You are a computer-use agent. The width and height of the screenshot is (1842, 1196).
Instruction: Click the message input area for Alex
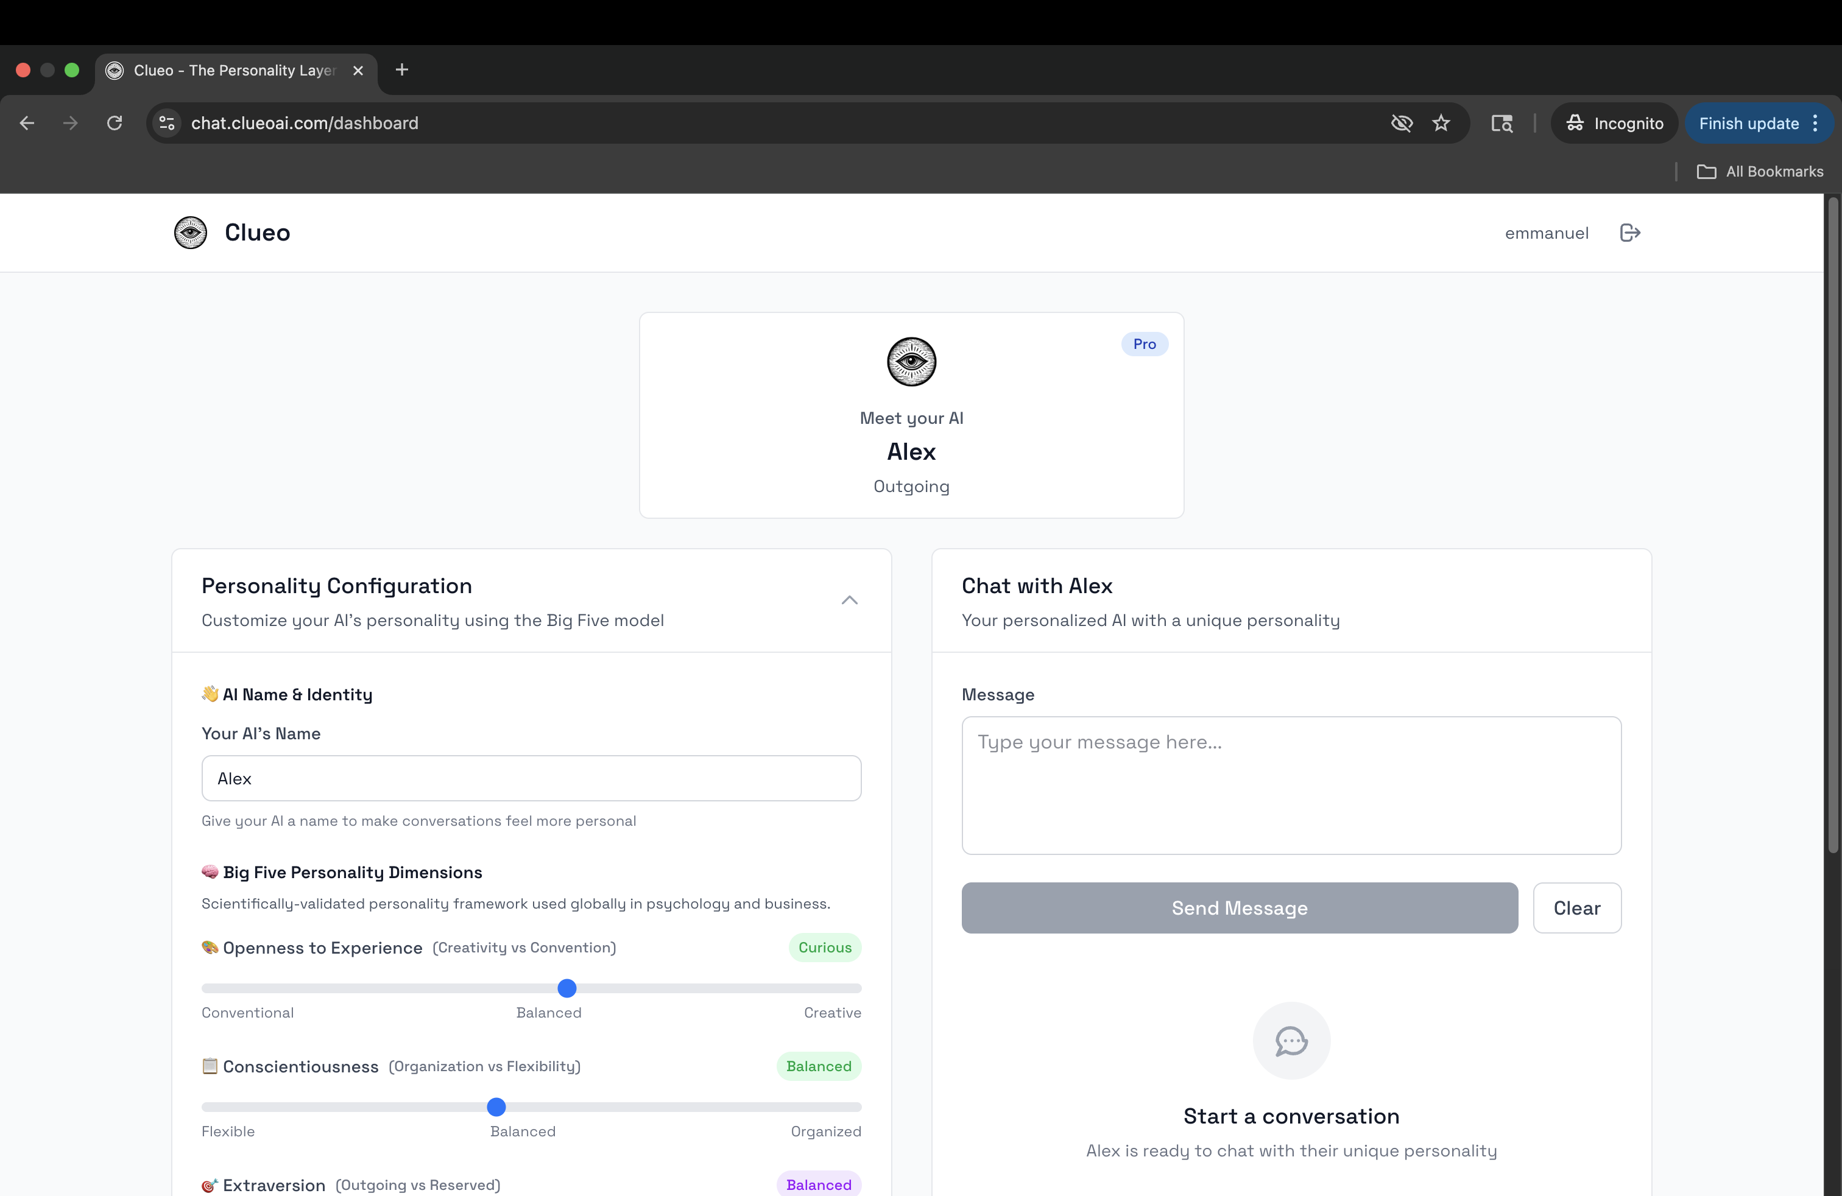tap(1290, 785)
